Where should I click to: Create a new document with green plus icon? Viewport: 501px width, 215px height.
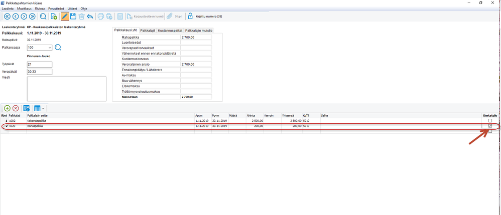54,16
